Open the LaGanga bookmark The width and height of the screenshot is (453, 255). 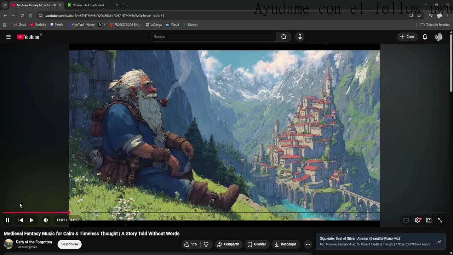[154, 25]
